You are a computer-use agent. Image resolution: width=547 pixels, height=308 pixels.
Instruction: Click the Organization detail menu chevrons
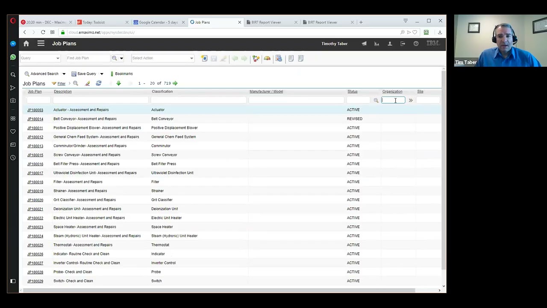(x=411, y=101)
